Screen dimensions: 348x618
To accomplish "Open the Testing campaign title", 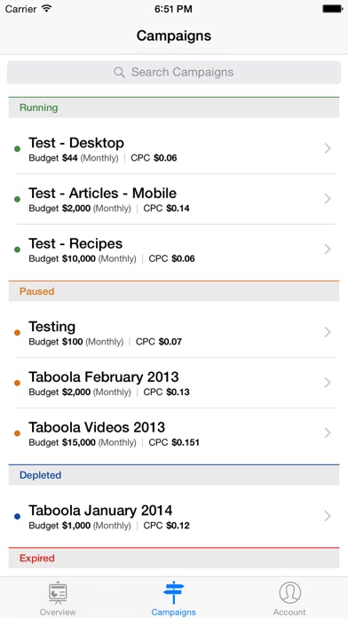I will coord(52,327).
